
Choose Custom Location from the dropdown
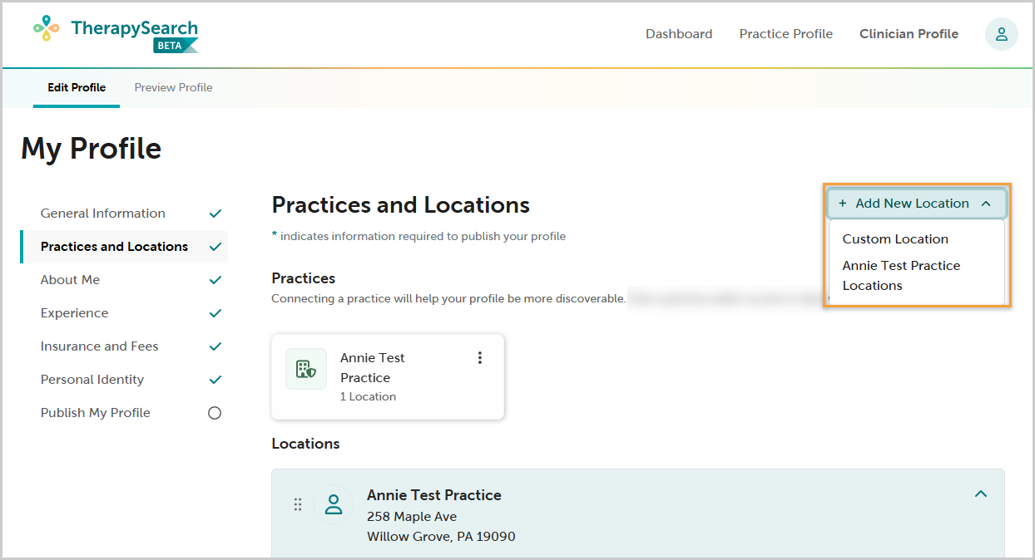coord(895,238)
